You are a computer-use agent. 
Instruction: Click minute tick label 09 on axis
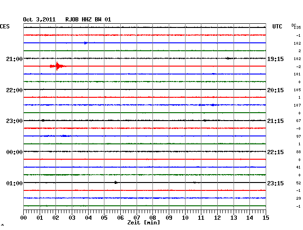[169, 218]
